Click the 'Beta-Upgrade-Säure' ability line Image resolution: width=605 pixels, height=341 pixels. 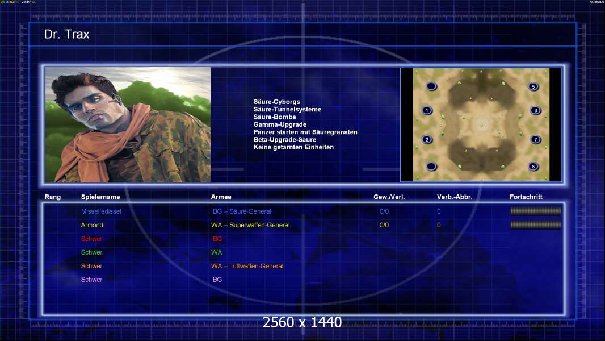point(285,140)
